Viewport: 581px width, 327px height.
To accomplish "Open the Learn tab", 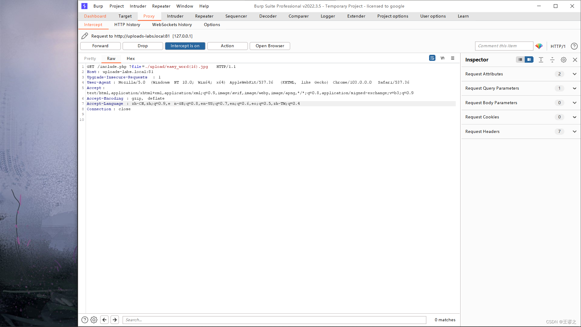I will click(x=463, y=16).
